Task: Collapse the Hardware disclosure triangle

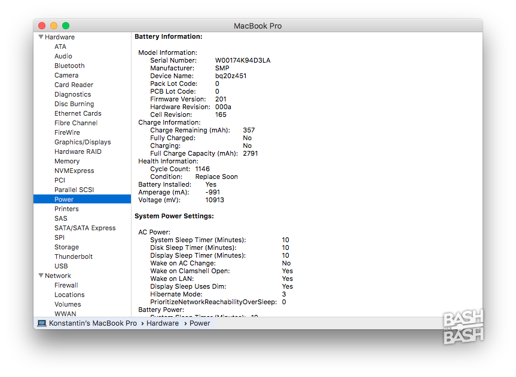Action: pyautogui.click(x=41, y=37)
